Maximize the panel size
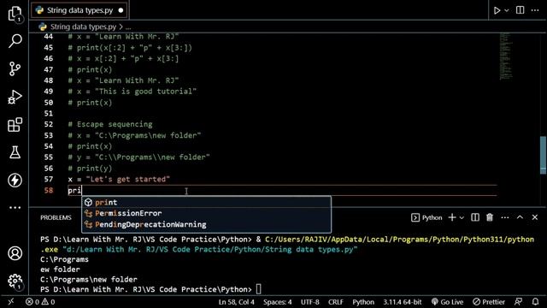 click(520, 217)
